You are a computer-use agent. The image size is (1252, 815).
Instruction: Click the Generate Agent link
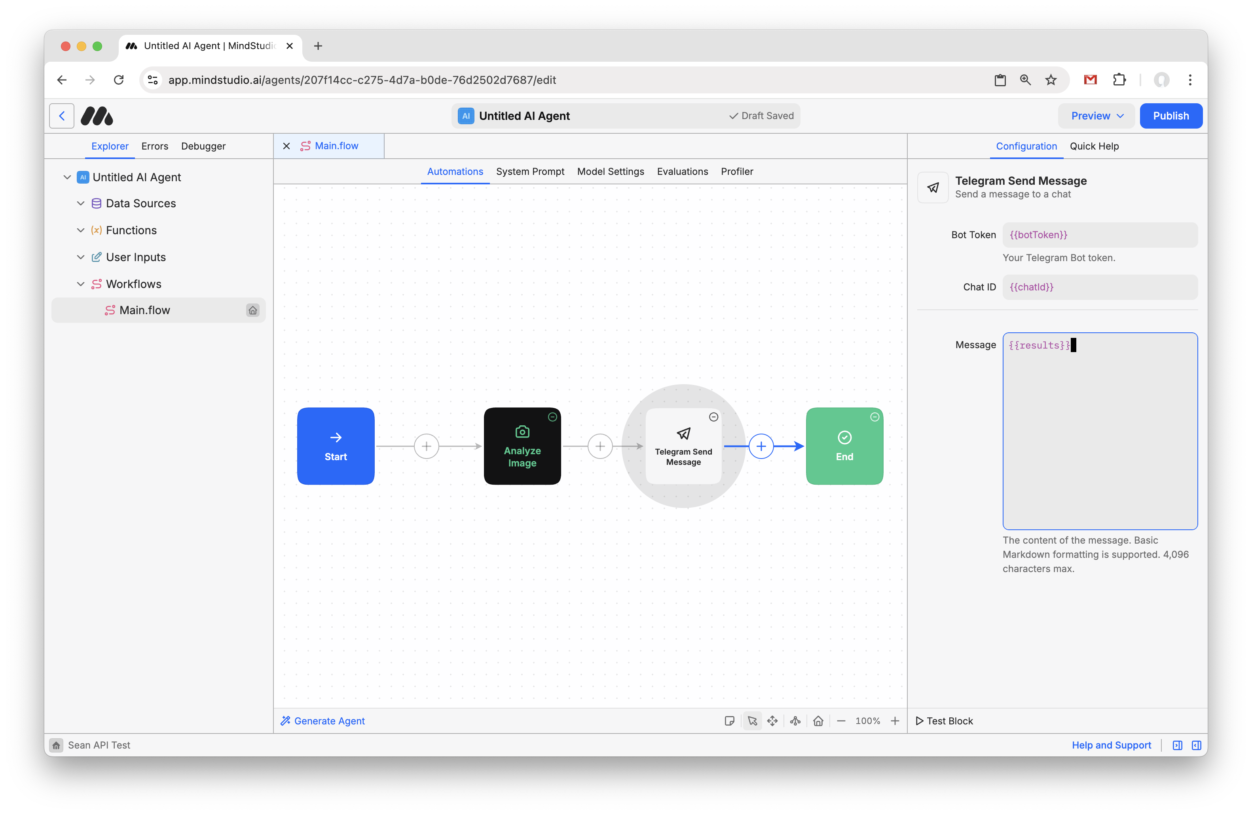coord(322,721)
